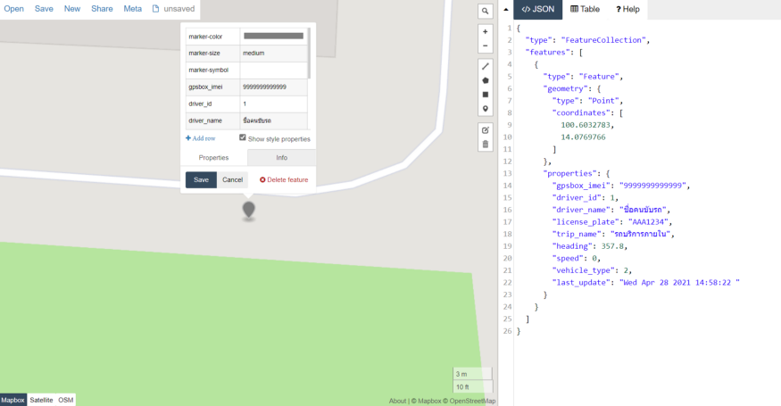781x406 pixels.
Task: Switch base layer to OSM
Action: click(66, 400)
